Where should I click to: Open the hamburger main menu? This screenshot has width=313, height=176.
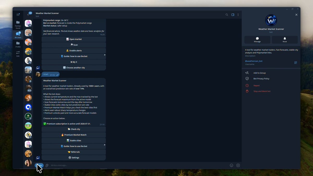(x=18, y=15)
